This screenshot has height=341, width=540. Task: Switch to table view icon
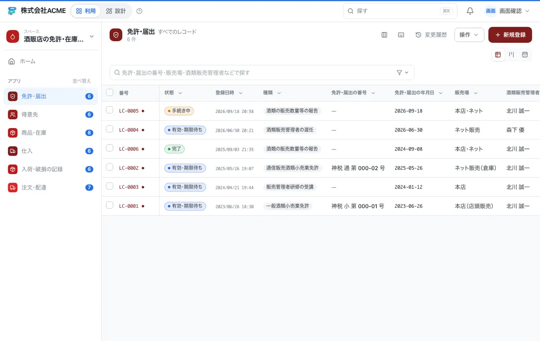(498, 54)
